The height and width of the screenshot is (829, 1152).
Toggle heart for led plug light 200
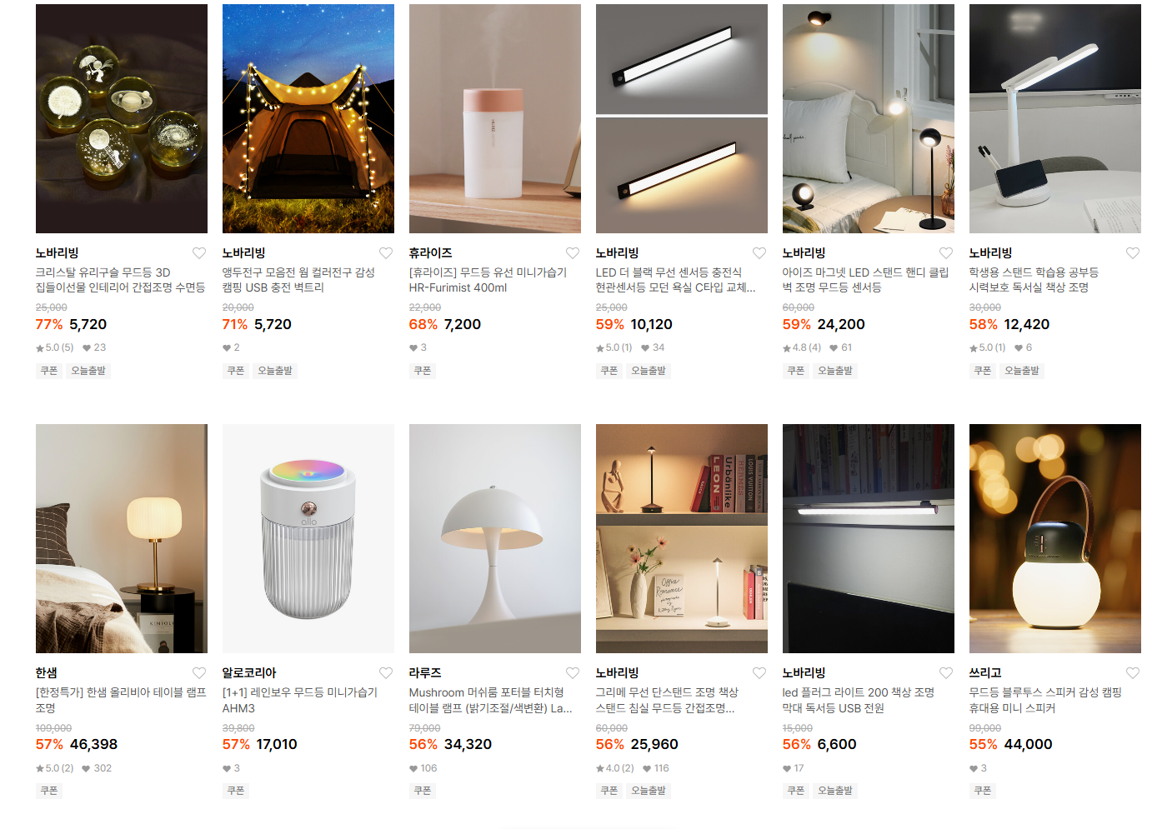pos(946,673)
